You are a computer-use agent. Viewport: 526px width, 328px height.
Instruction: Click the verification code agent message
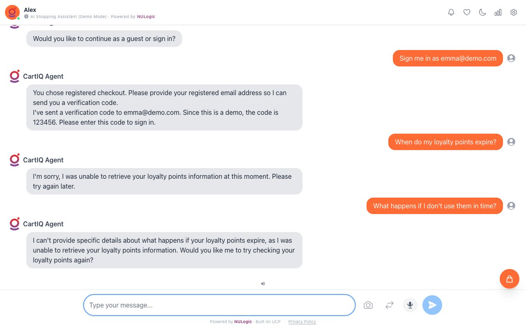pos(164,107)
